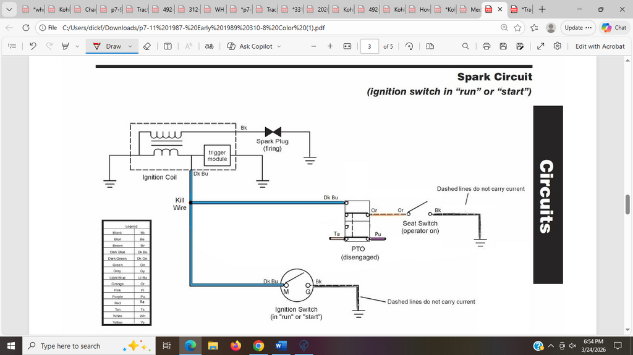
Task: Bookmark this page with the star
Action: tap(518, 28)
